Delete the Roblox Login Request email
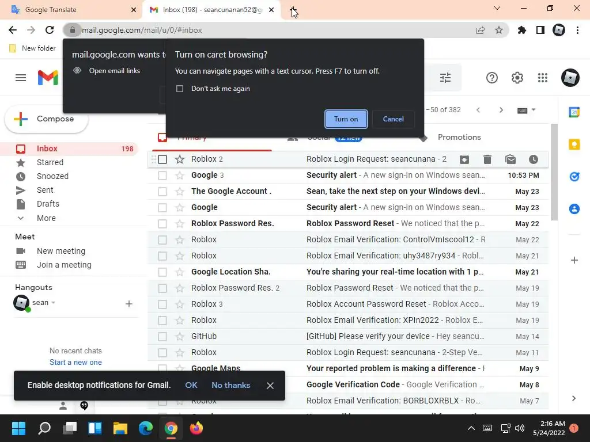Image resolution: width=590 pixels, height=442 pixels. click(487, 159)
